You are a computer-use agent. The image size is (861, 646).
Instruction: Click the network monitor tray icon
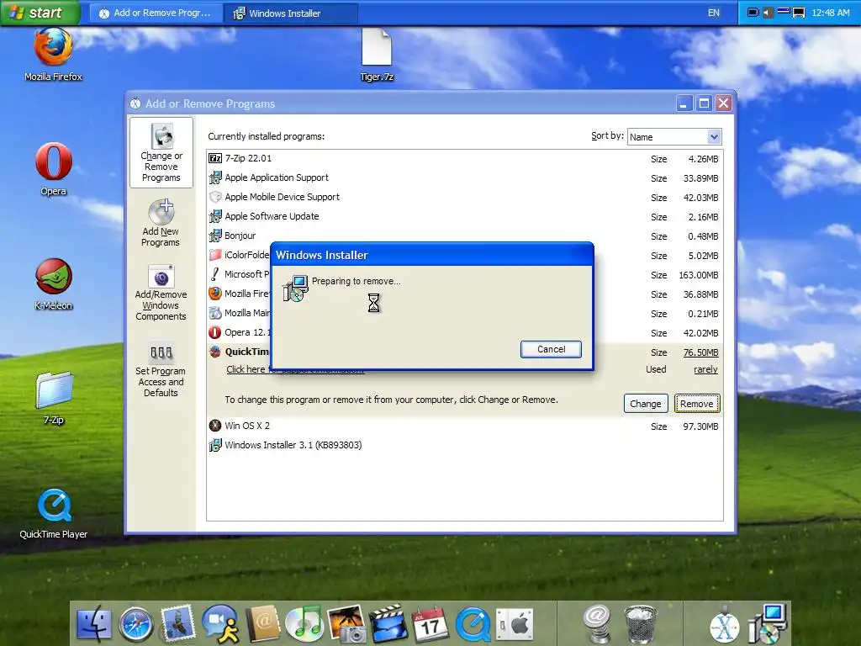click(x=799, y=13)
